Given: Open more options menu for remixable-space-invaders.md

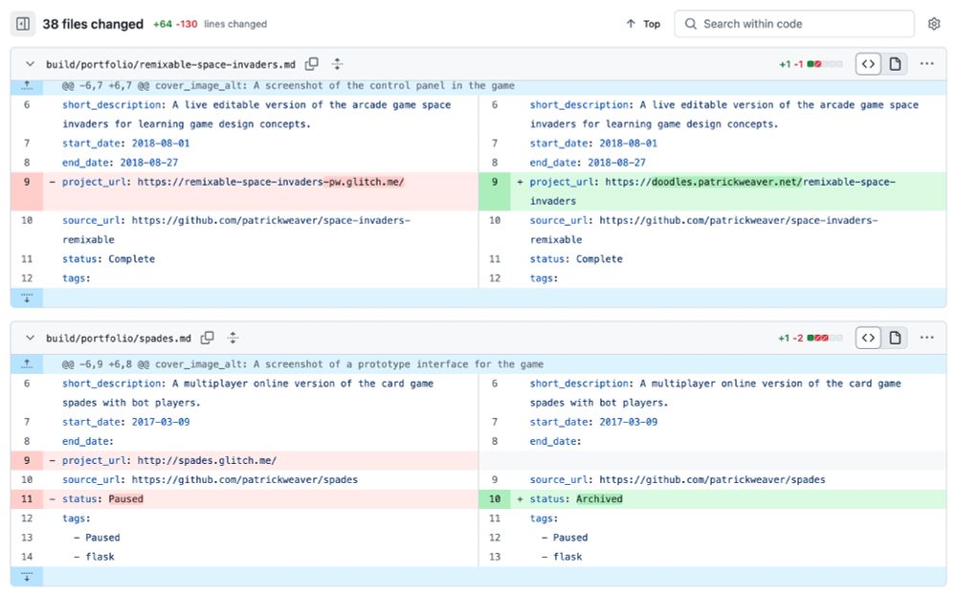Looking at the screenshot, I should point(926,63).
